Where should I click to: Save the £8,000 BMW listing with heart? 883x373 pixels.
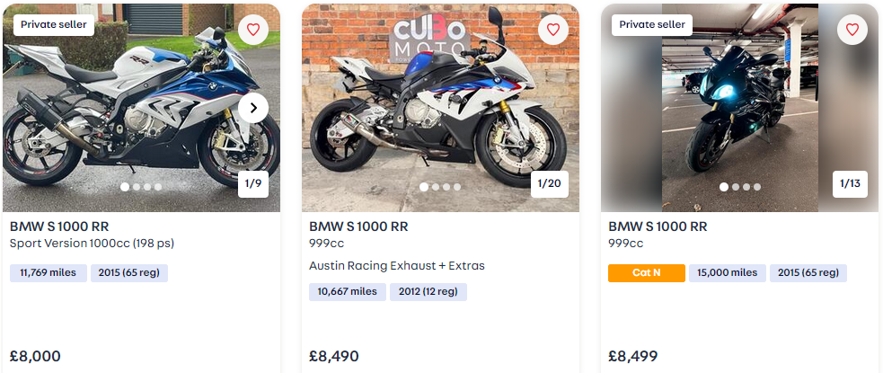(x=253, y=30)
